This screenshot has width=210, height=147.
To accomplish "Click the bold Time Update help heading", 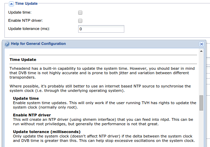I will [x=23, y=60].
